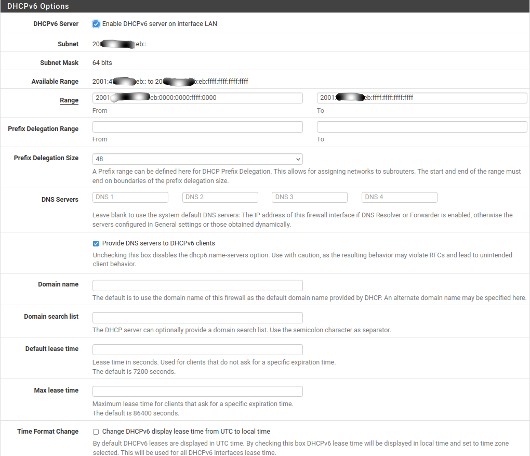
Task: Click the underlined Range label
Action: click(x=69, y=100)
